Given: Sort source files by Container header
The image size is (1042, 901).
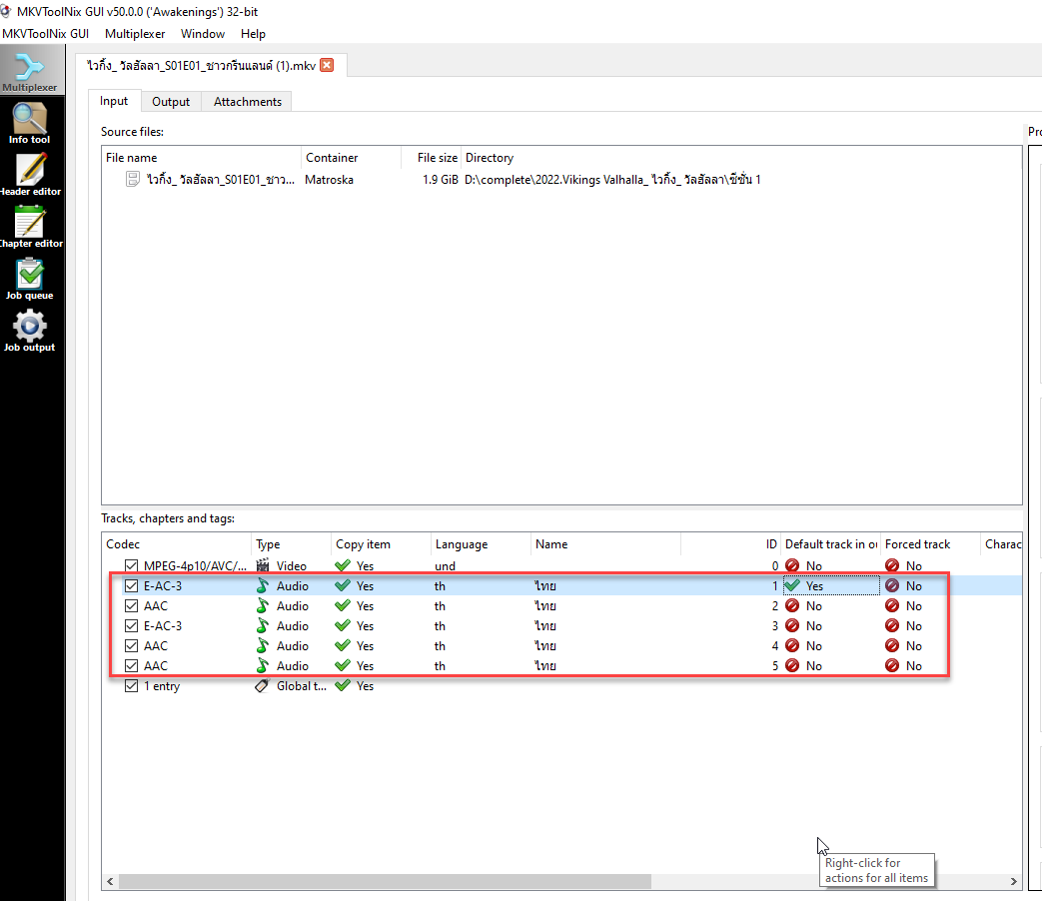Looking at the screenshot, I should 351,158.
